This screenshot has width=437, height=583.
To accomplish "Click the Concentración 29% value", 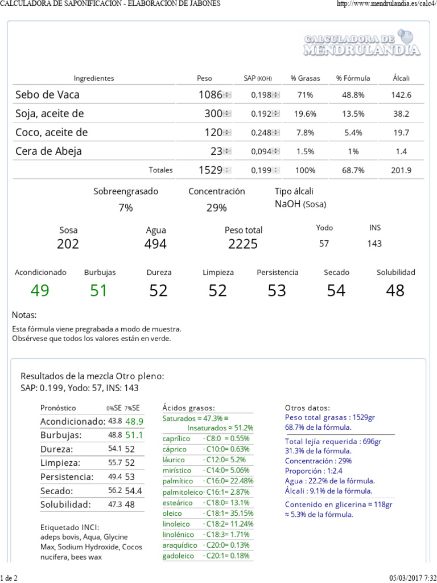I will [x=217, y=207].
